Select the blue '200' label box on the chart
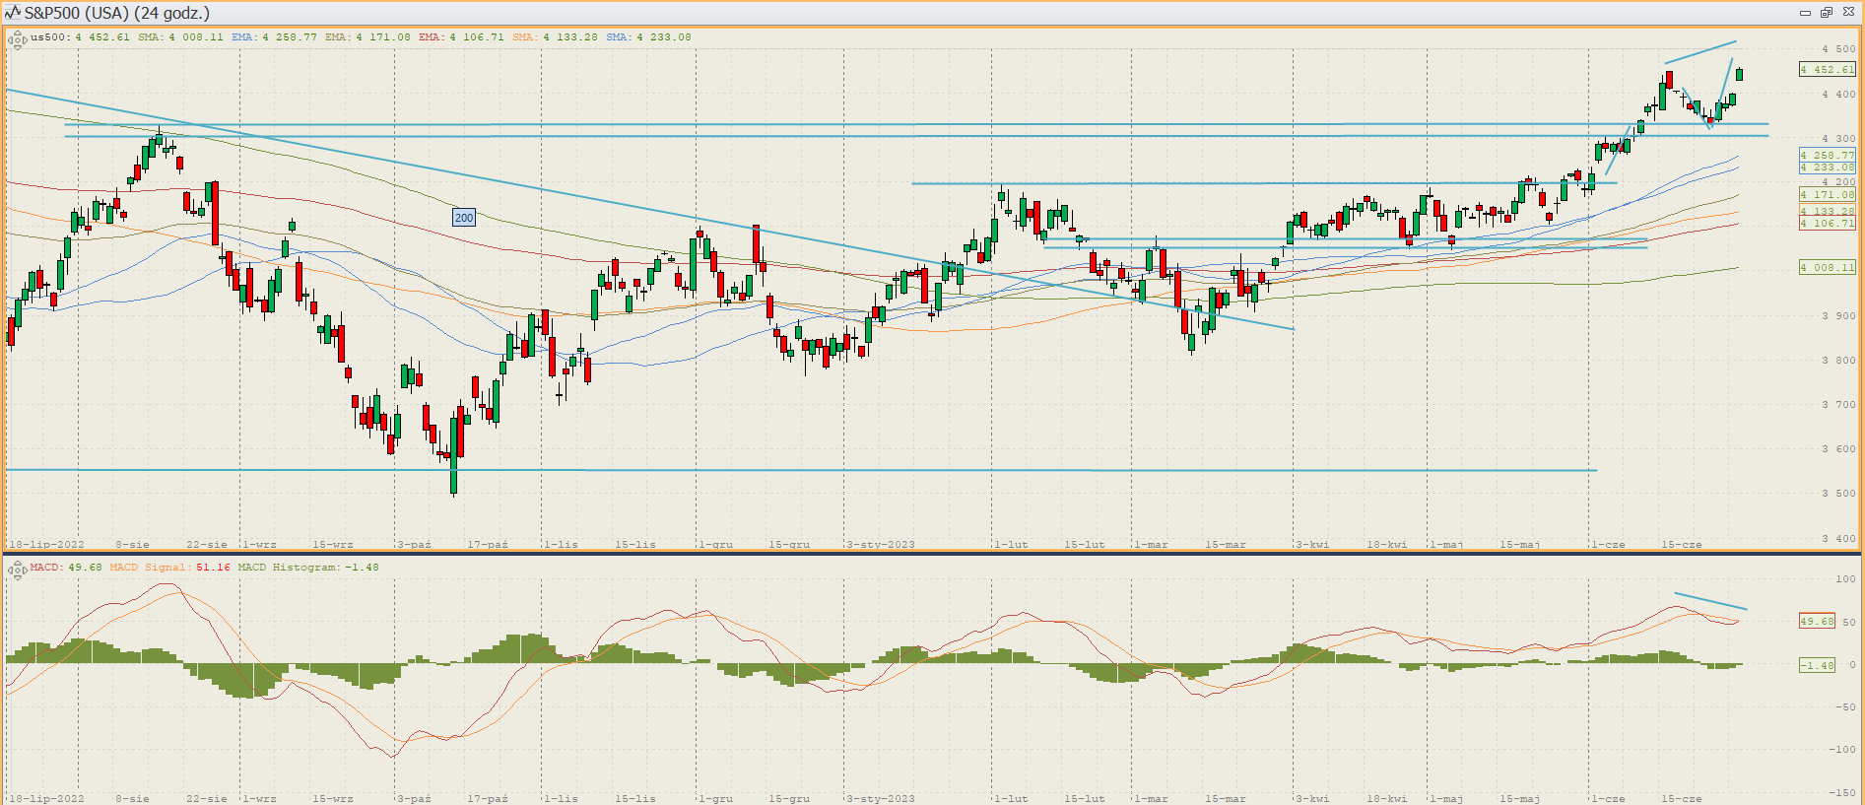The width and height of the screenshot is (1865, 805). (x=464, y=218)
